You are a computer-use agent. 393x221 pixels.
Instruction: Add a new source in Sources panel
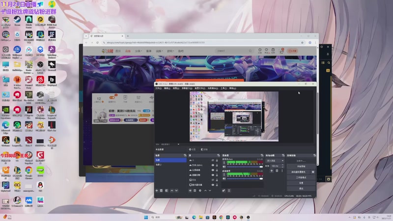[190, 191]
